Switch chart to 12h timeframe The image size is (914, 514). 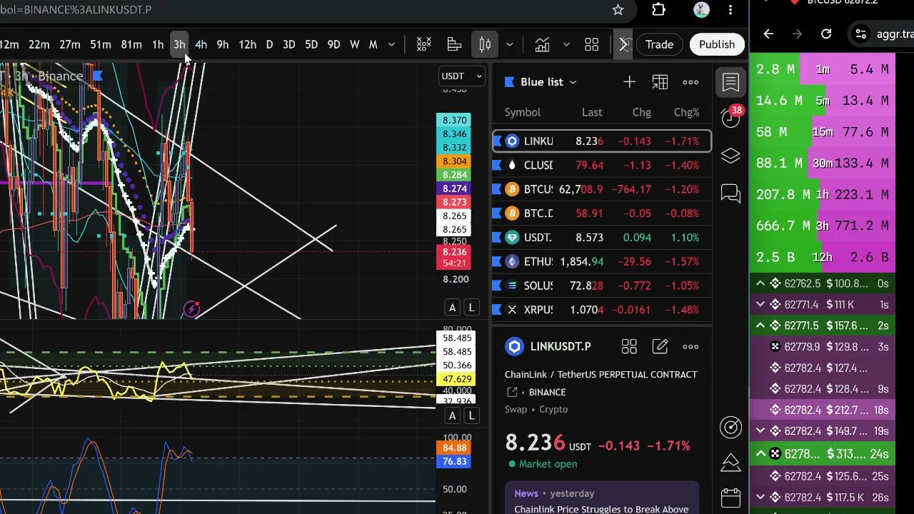247,45
